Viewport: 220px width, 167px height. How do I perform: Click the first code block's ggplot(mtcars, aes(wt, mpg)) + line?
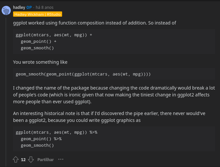click(54, 35)
